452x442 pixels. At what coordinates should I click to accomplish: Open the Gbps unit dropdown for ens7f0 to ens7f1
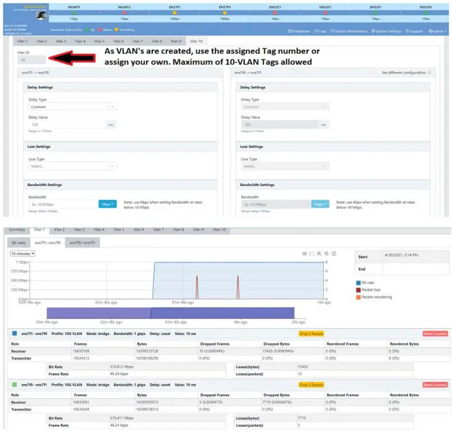tap(320, 204)
